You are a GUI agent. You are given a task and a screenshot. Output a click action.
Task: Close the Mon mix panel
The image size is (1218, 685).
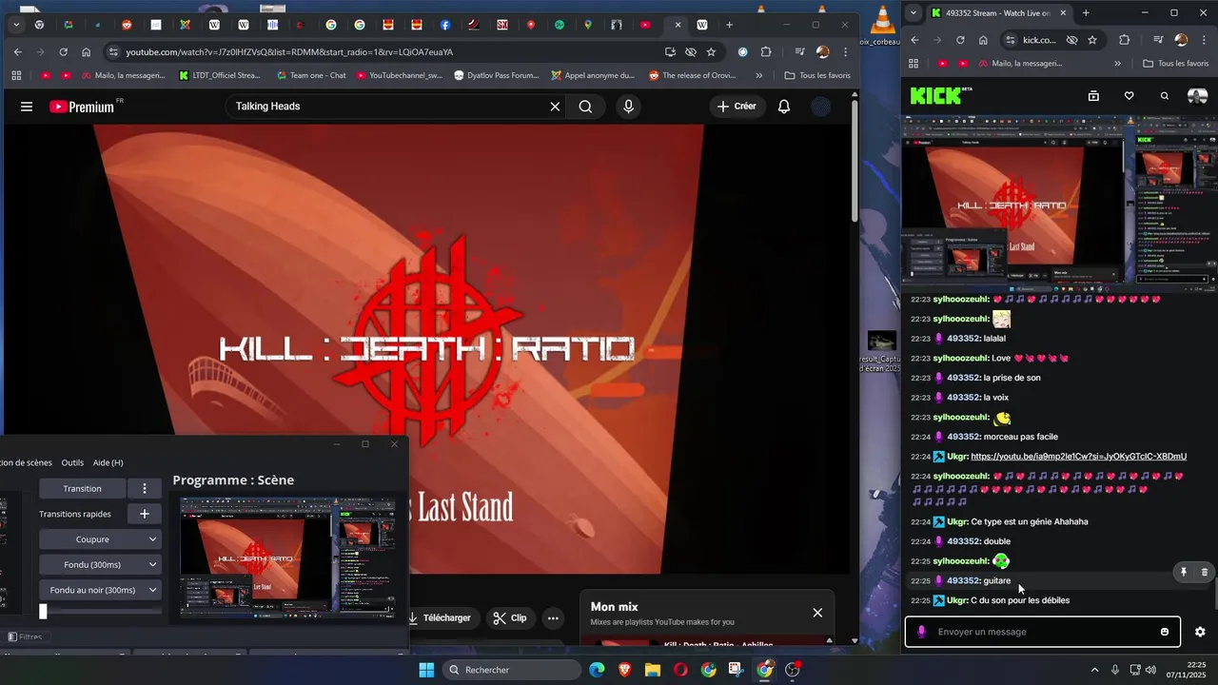(x=817, y=613)
